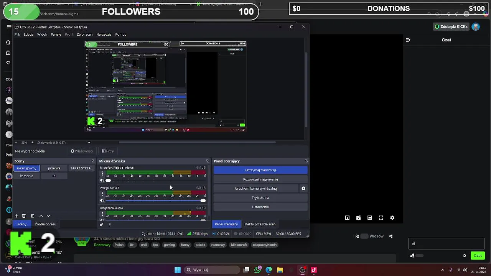
Task: Select the przerwa scene
Action: tap(54, 168)
